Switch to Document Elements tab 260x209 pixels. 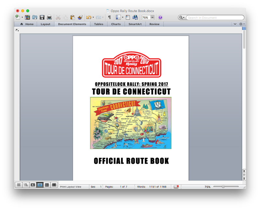pos(72,24)
